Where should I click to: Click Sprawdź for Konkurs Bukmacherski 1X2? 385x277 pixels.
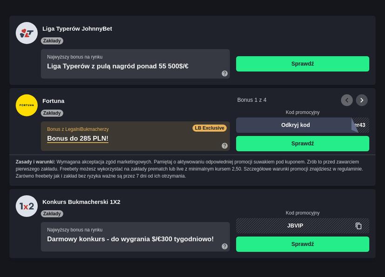point(303,244)
